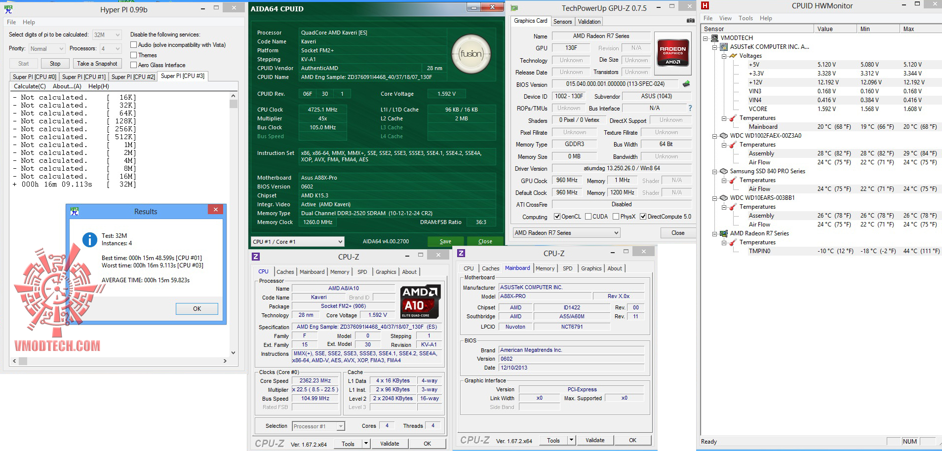The width and height of the screenshot is (942, 451).
Task: Click the Super PI vertical scrollbar down arrow
Action: pos(234,352)
